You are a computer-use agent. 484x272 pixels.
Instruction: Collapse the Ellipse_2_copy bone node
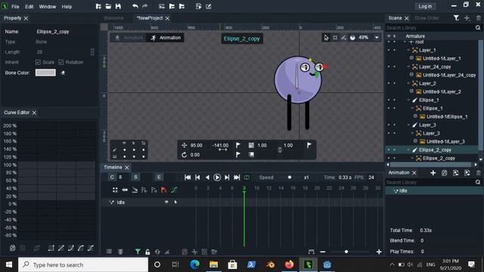408,150
